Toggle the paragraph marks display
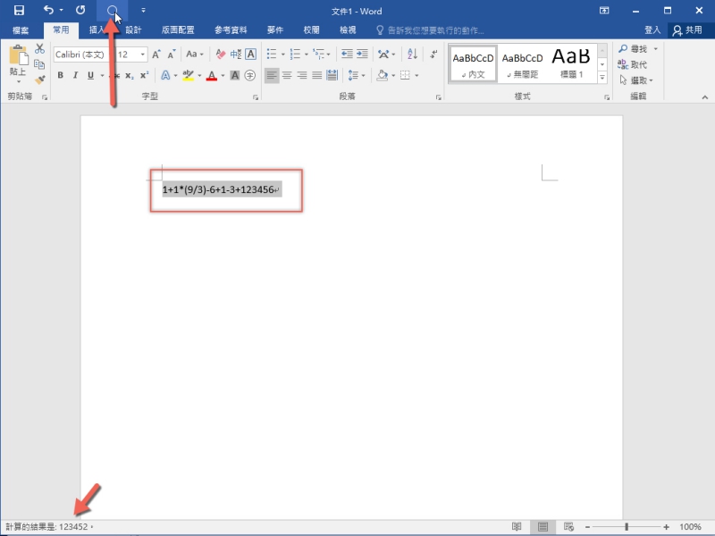The image size is (715, 536). 434,54
